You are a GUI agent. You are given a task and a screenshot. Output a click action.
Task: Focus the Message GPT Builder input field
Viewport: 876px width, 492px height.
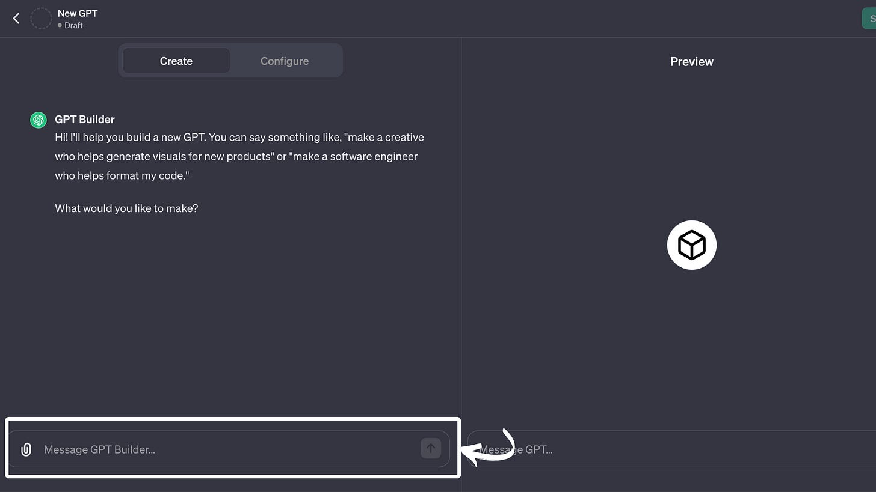tap(229, 449)
